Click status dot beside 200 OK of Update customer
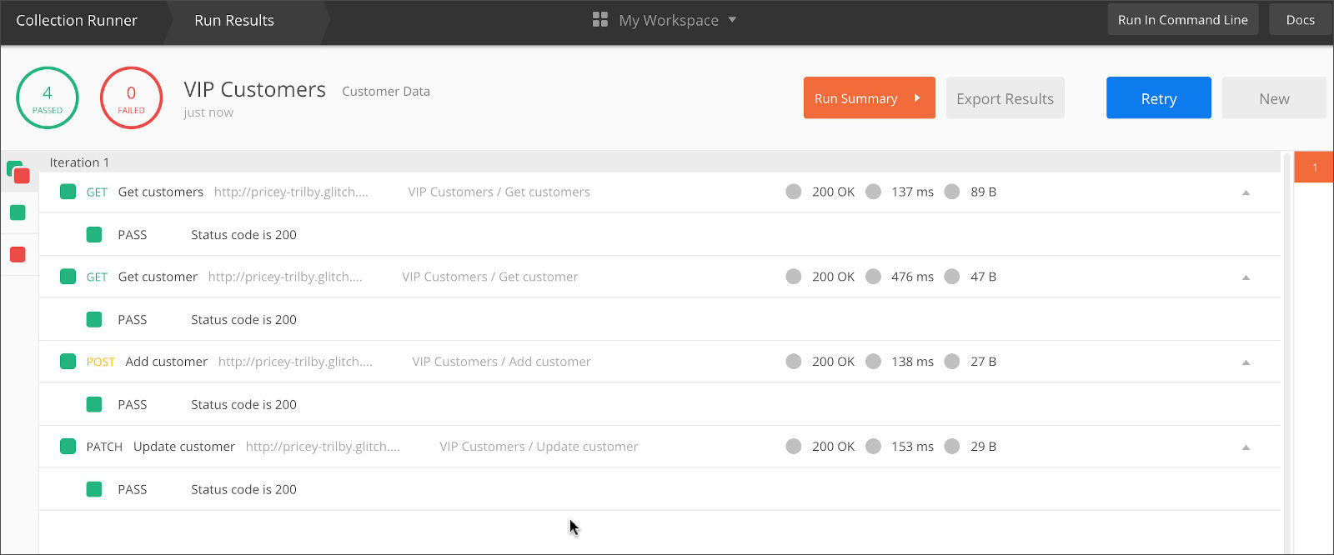Screen dimensions: 1334x555 point(794,447)
